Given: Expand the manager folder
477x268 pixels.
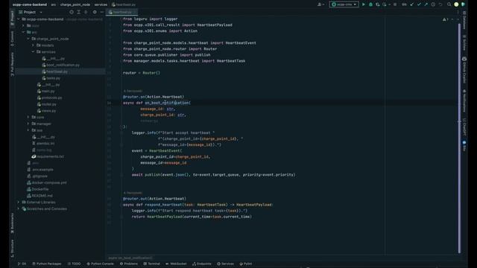Looking at the screenshot, I should point(28,124).
